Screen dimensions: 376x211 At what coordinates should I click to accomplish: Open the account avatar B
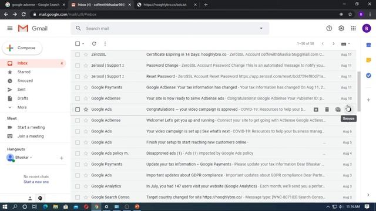tap(367, 29)
